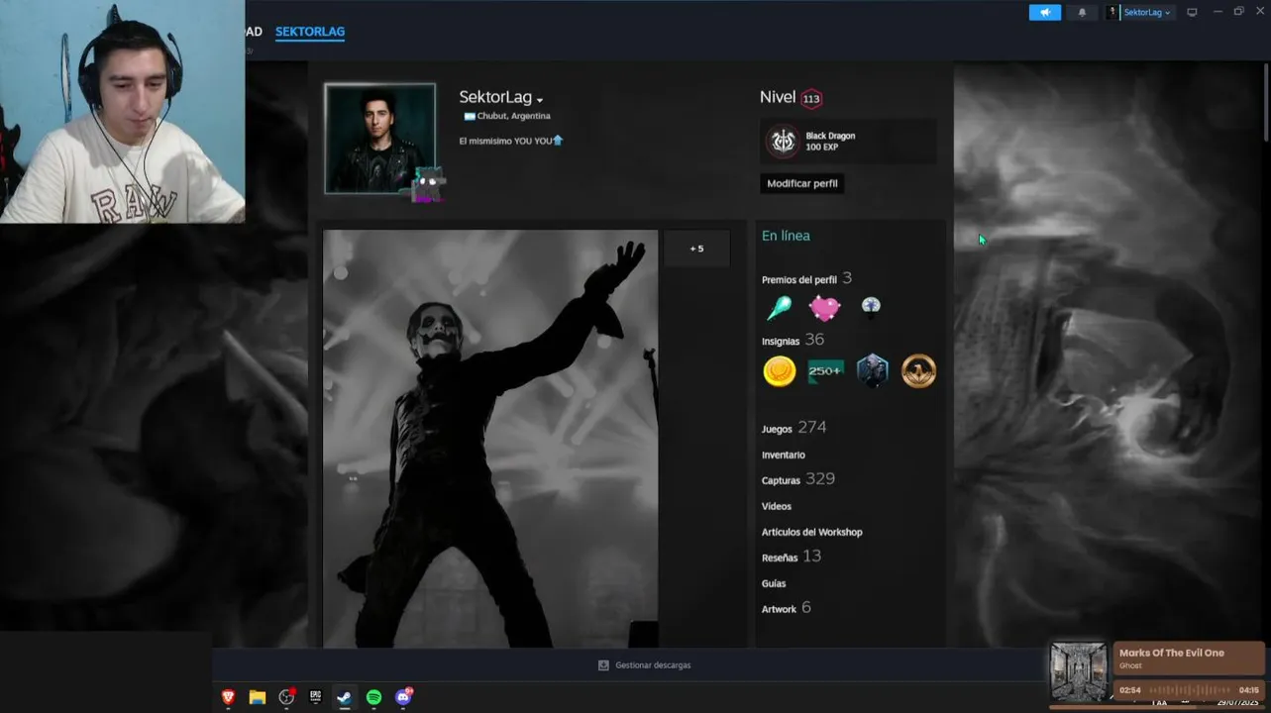
Task: Open the Guías link
Action: click(x=774, y=583)
